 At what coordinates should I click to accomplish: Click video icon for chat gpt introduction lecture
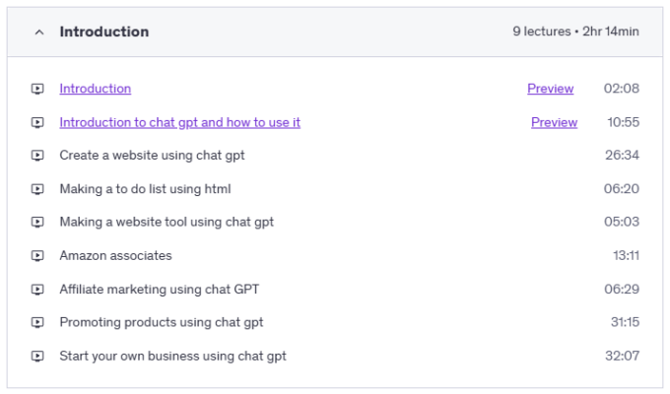[37, 122]
